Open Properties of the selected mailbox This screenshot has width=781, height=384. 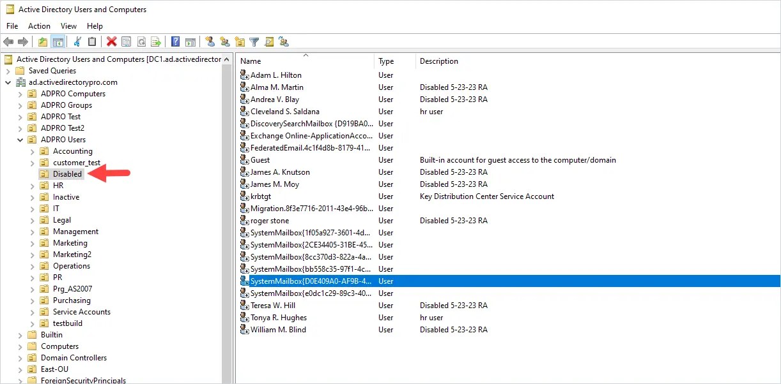tap(125, 41)
